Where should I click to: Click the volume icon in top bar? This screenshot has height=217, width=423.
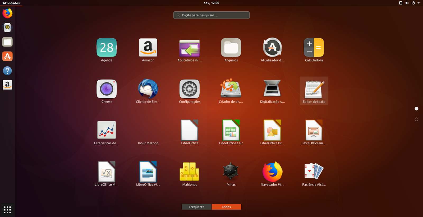(407, 3)
